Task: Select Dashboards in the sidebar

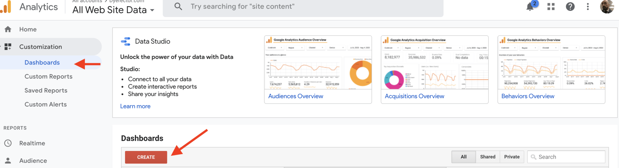Action: (42, 63)
